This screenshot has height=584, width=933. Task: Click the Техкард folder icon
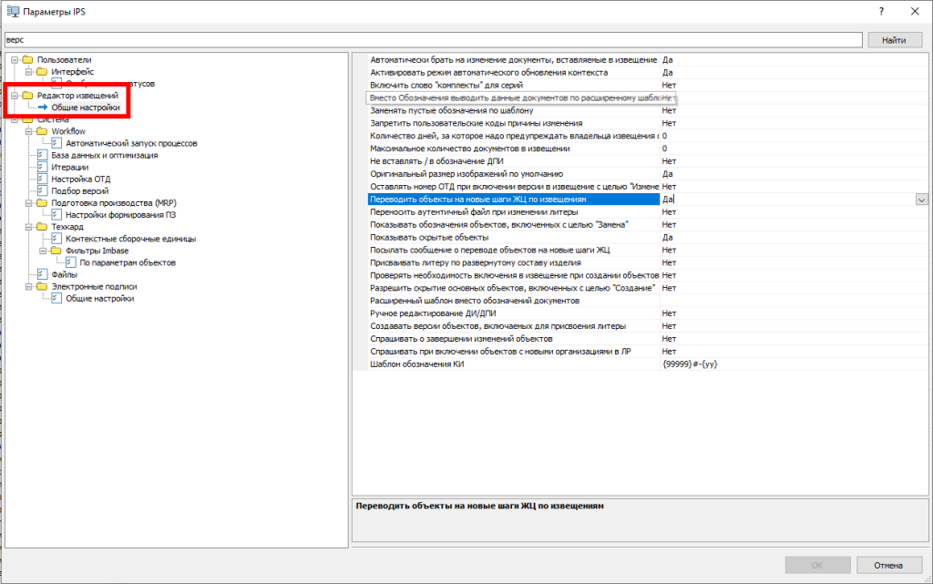tap(42, 226)
